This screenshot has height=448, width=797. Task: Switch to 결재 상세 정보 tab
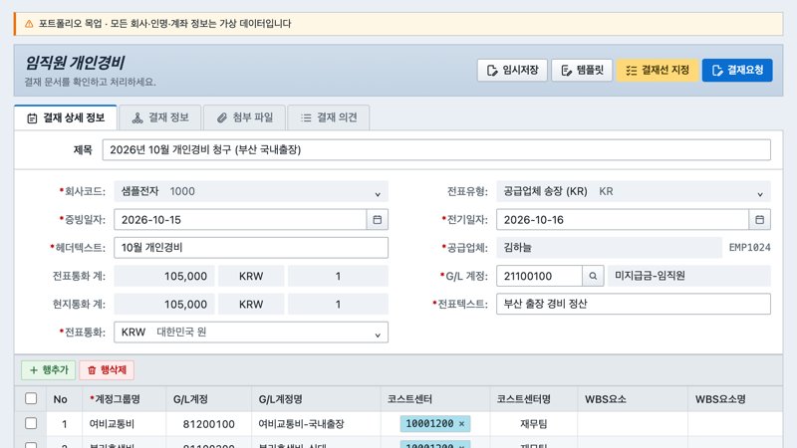[66, 117]
